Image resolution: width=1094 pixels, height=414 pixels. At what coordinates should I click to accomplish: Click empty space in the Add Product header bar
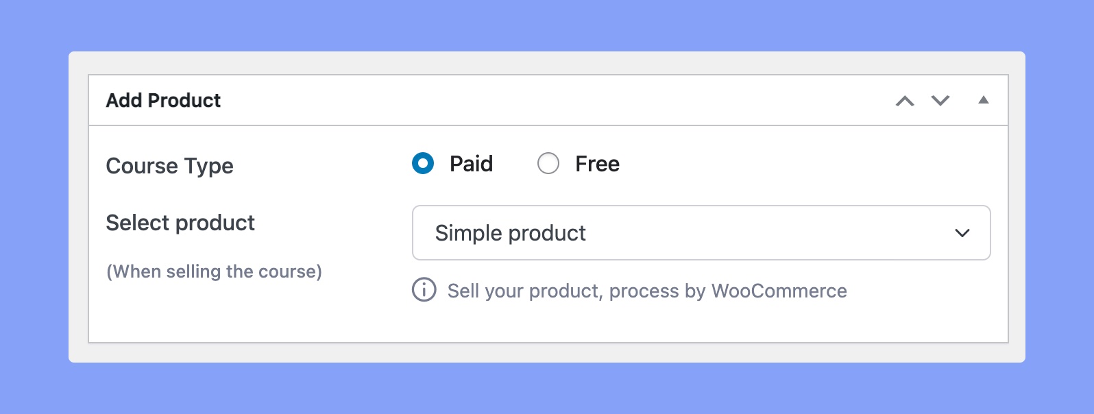coord(548,100)
